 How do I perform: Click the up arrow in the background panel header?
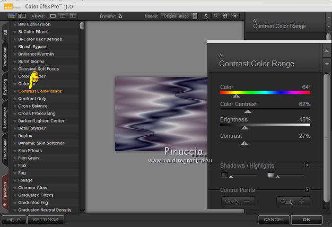(328, 17)
